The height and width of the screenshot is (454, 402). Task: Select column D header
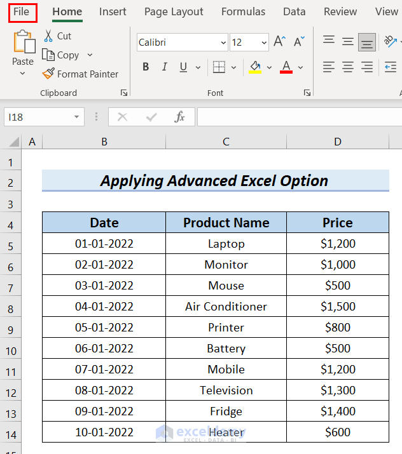338,142
